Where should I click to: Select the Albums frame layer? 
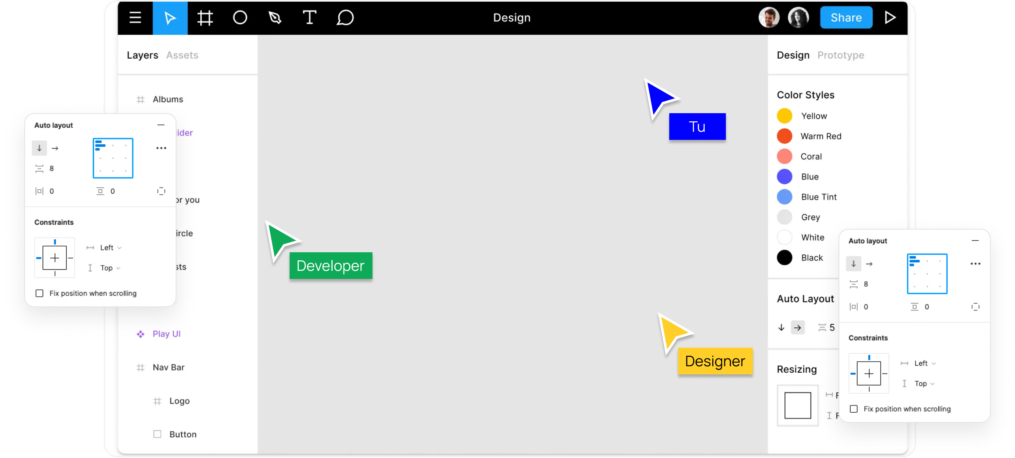coord(168,99)
